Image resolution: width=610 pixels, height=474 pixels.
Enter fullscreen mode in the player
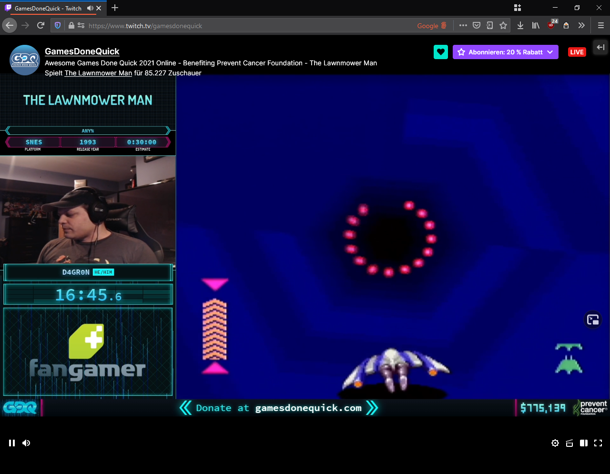click(x=598, y=443)
